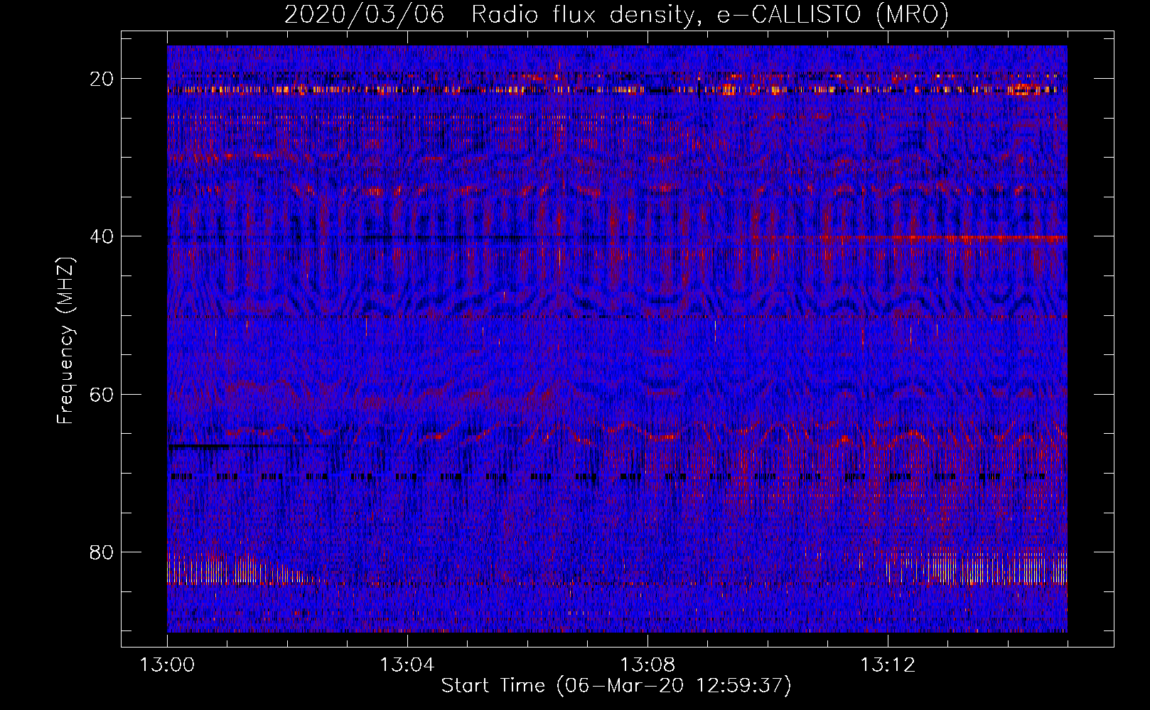
Task: Click the '13:04' time tick label
Action: (407, 665)
